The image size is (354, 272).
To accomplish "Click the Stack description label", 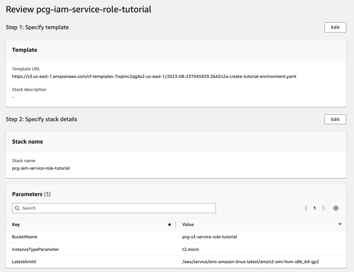I will point(29,89).
